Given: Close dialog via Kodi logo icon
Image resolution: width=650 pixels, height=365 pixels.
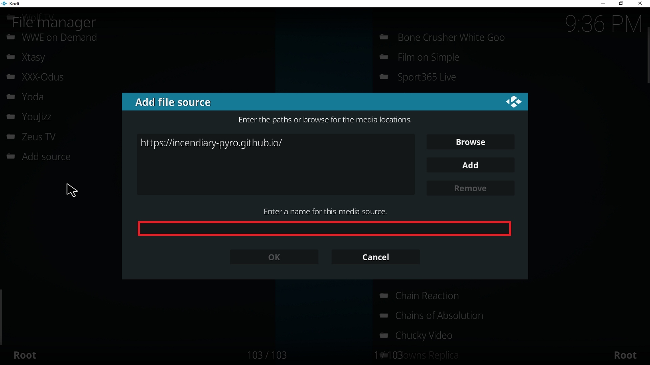Looking at the screenshot, I should coord(514,102).
